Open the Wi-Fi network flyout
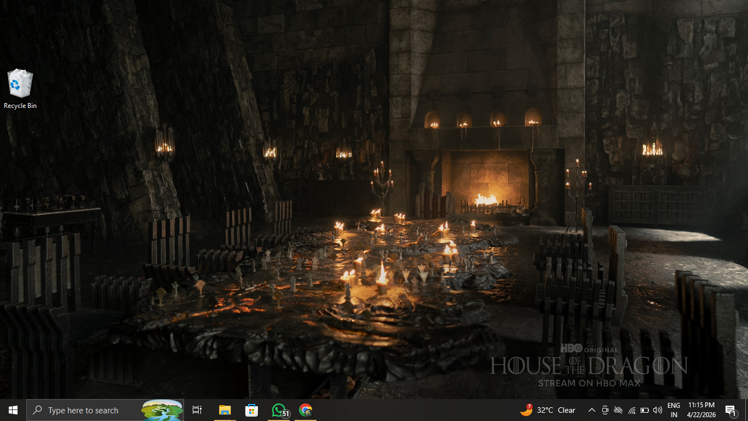The width and height of the screenshot is (748, 421). click(x=631, y=410)
